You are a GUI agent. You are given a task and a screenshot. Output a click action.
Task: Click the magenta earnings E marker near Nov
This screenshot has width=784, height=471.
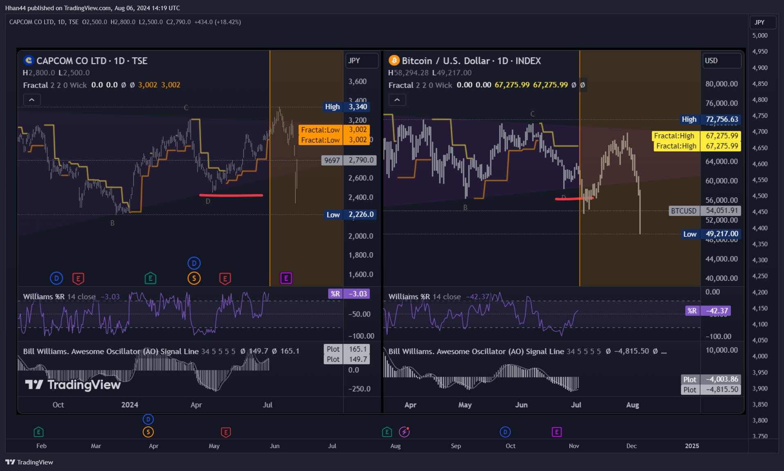pyautogui.click(x=557, y=432)
